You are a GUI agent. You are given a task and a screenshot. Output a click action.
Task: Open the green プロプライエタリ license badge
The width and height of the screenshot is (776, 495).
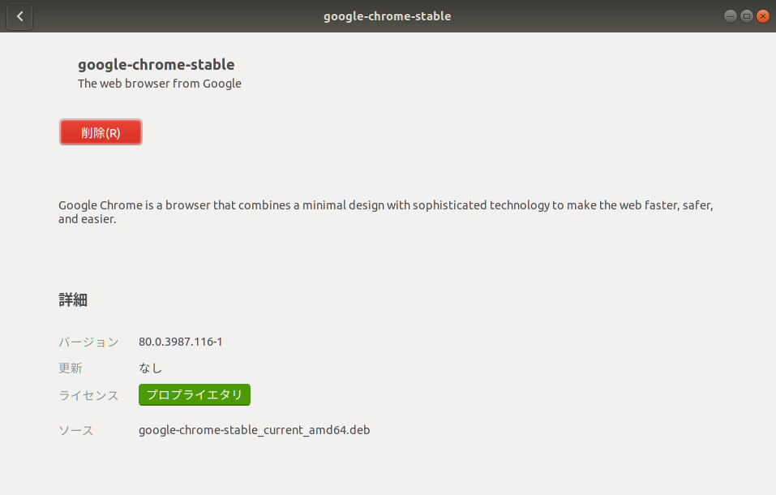tap(194, 394)
